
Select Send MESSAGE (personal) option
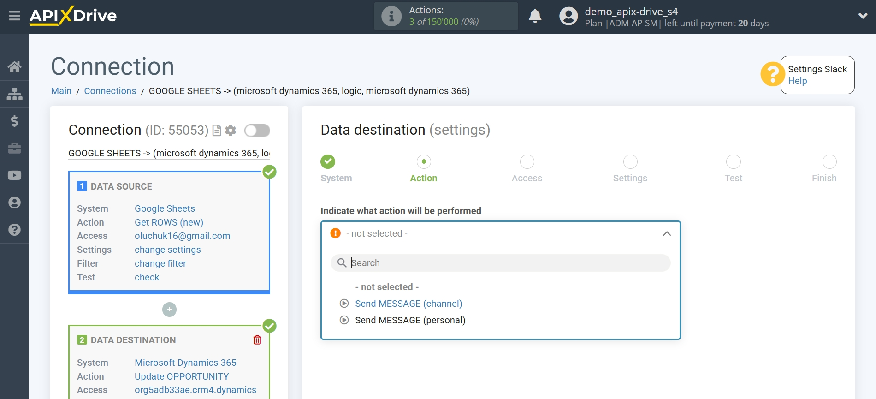[410, 320]
